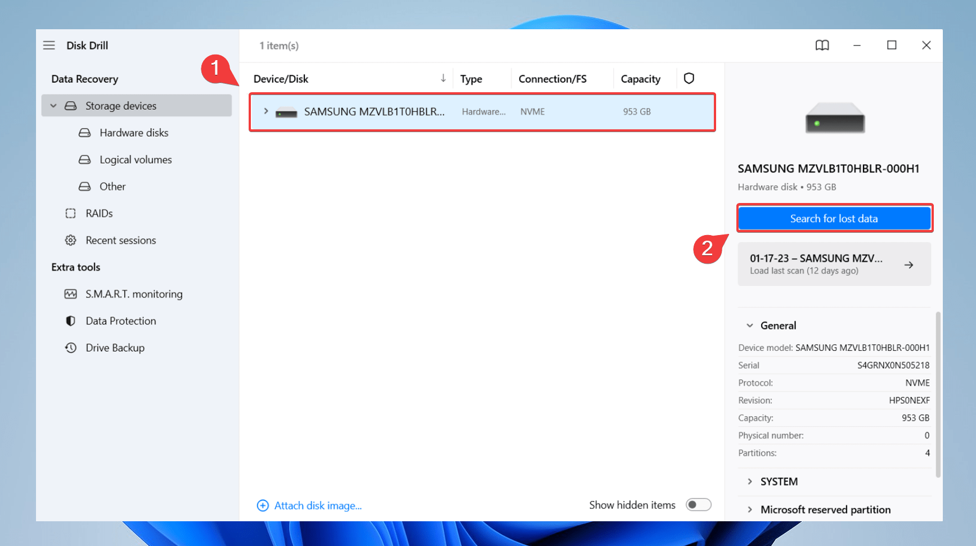Minimize the Disk Drill window
Viewport: 976px width, 546px height.
click(857, 45)
